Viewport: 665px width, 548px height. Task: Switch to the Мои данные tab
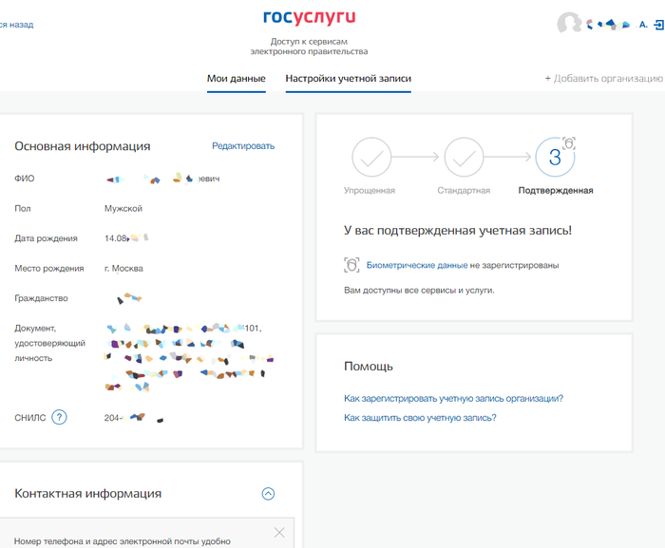click(236, 79)
